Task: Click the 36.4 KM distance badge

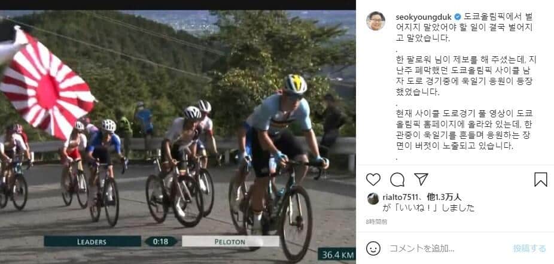Action: 337,255
